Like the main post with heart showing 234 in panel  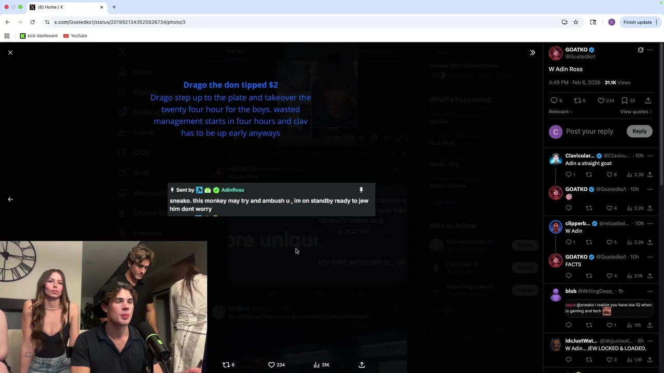(605, 101)
